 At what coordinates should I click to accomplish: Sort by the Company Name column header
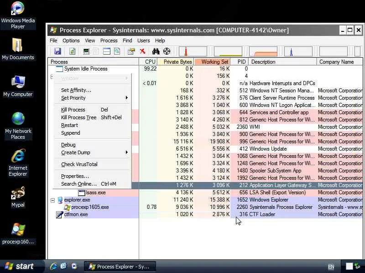click(340, 62)
